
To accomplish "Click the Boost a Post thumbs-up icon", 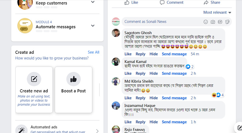I will point(73,79).
